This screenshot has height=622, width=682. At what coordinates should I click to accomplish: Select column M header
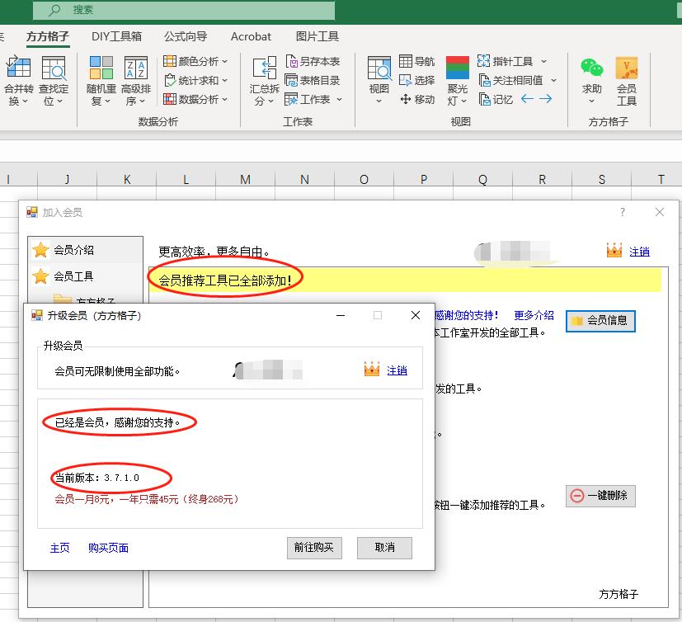tap(245, 180)
